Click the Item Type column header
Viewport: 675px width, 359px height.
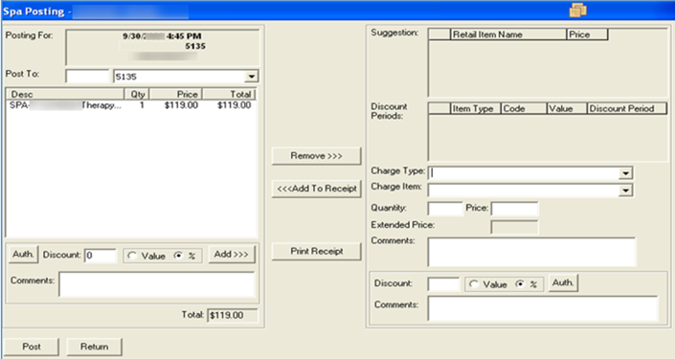point(476,108)
